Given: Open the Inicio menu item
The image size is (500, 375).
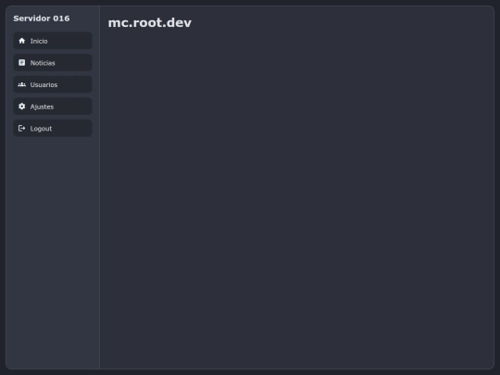Looking at the screenshot, I should pyautogui.click(x=53, y=41).
